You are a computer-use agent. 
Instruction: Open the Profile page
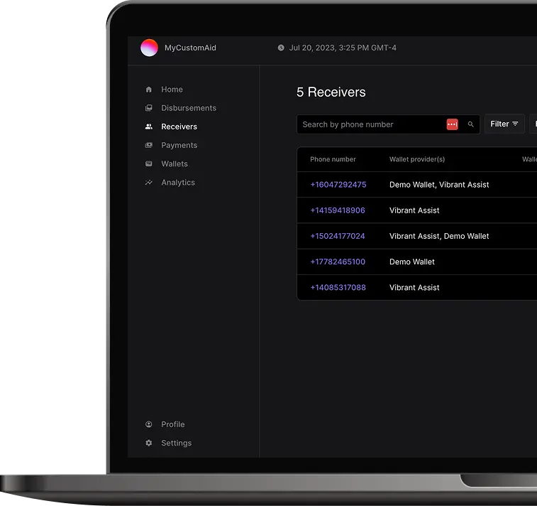(173, 424)
